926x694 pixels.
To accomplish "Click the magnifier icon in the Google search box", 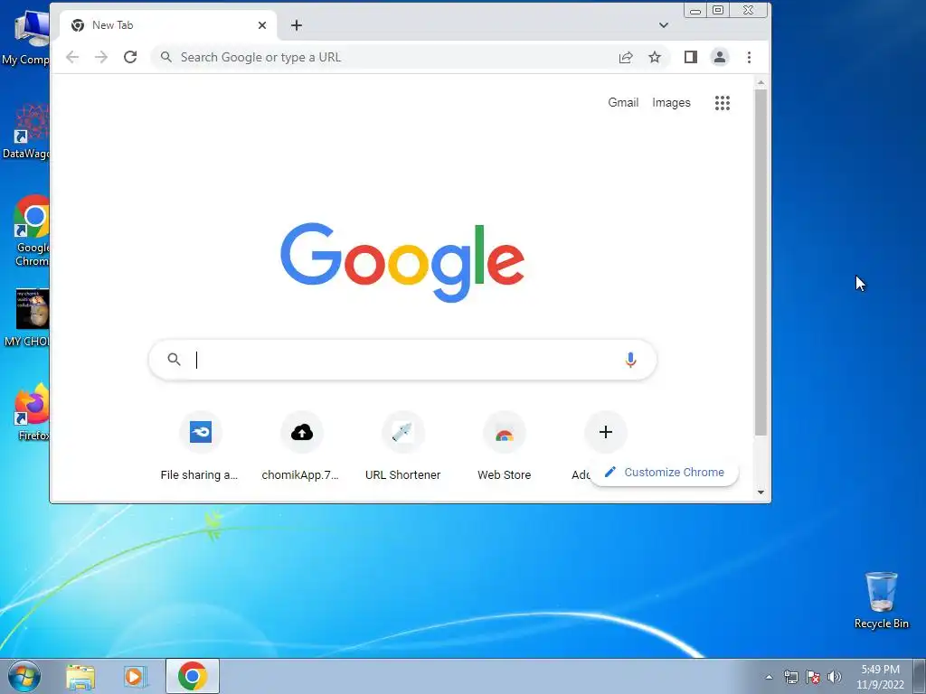I will point(174,360).
